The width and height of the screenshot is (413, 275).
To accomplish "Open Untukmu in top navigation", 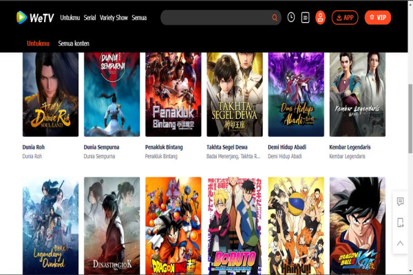I will coord(70,18).
